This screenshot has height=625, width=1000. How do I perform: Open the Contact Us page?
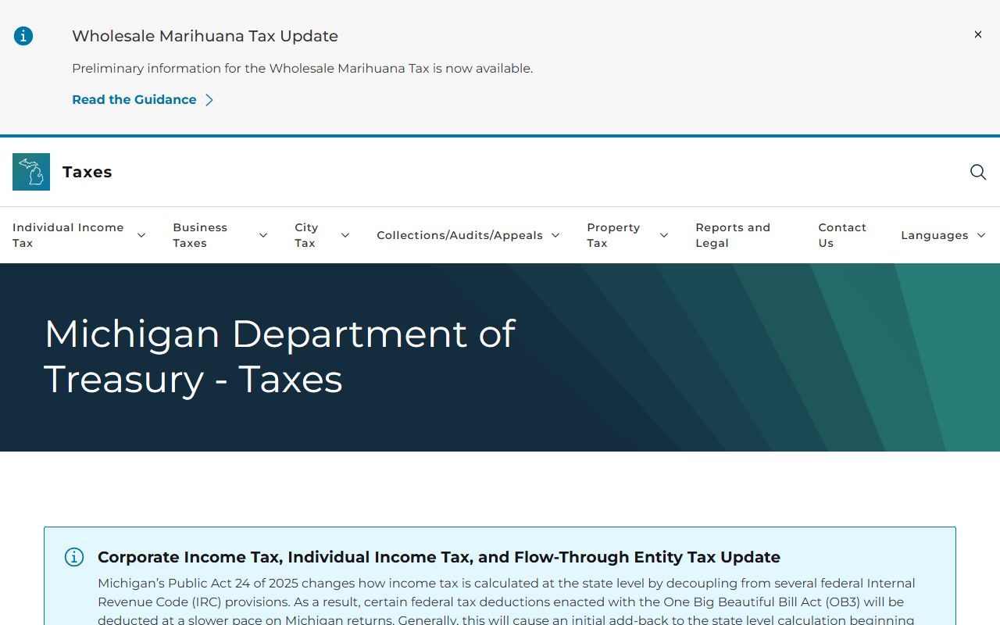(x=842, y=235)
